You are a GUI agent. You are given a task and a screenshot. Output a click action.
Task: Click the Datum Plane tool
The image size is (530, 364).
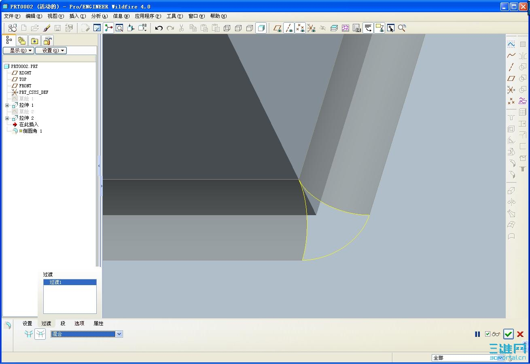(x=511, y=78)
